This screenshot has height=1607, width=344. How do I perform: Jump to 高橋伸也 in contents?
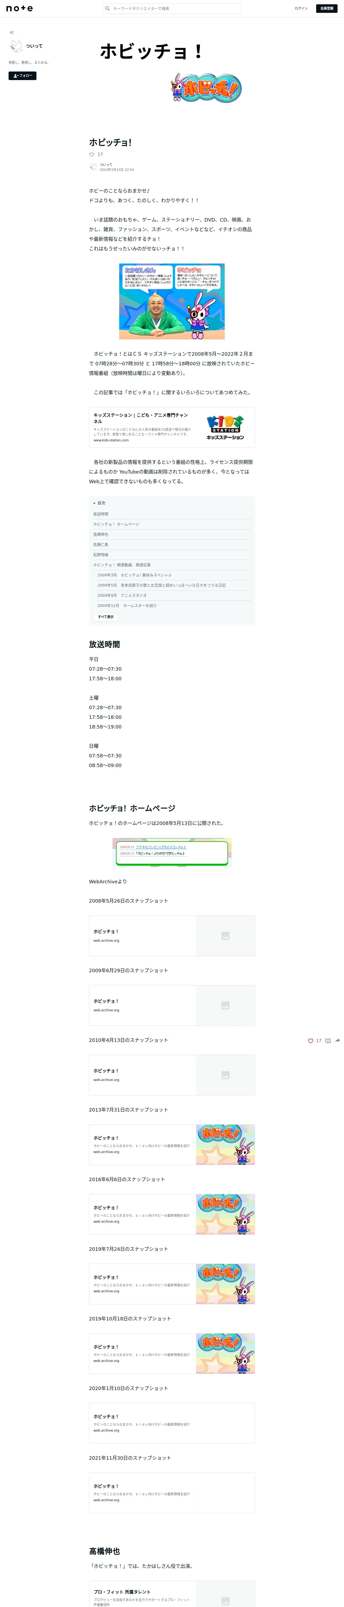pos(100,535)
